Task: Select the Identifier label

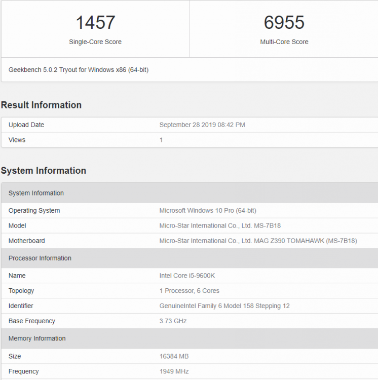Action: point(21,306)
